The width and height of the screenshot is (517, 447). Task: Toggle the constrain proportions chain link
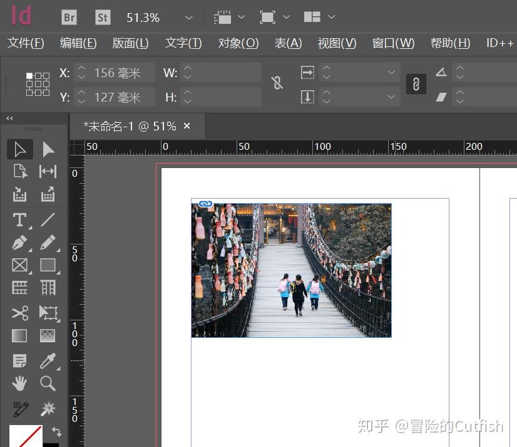click(x=277, y=83)
